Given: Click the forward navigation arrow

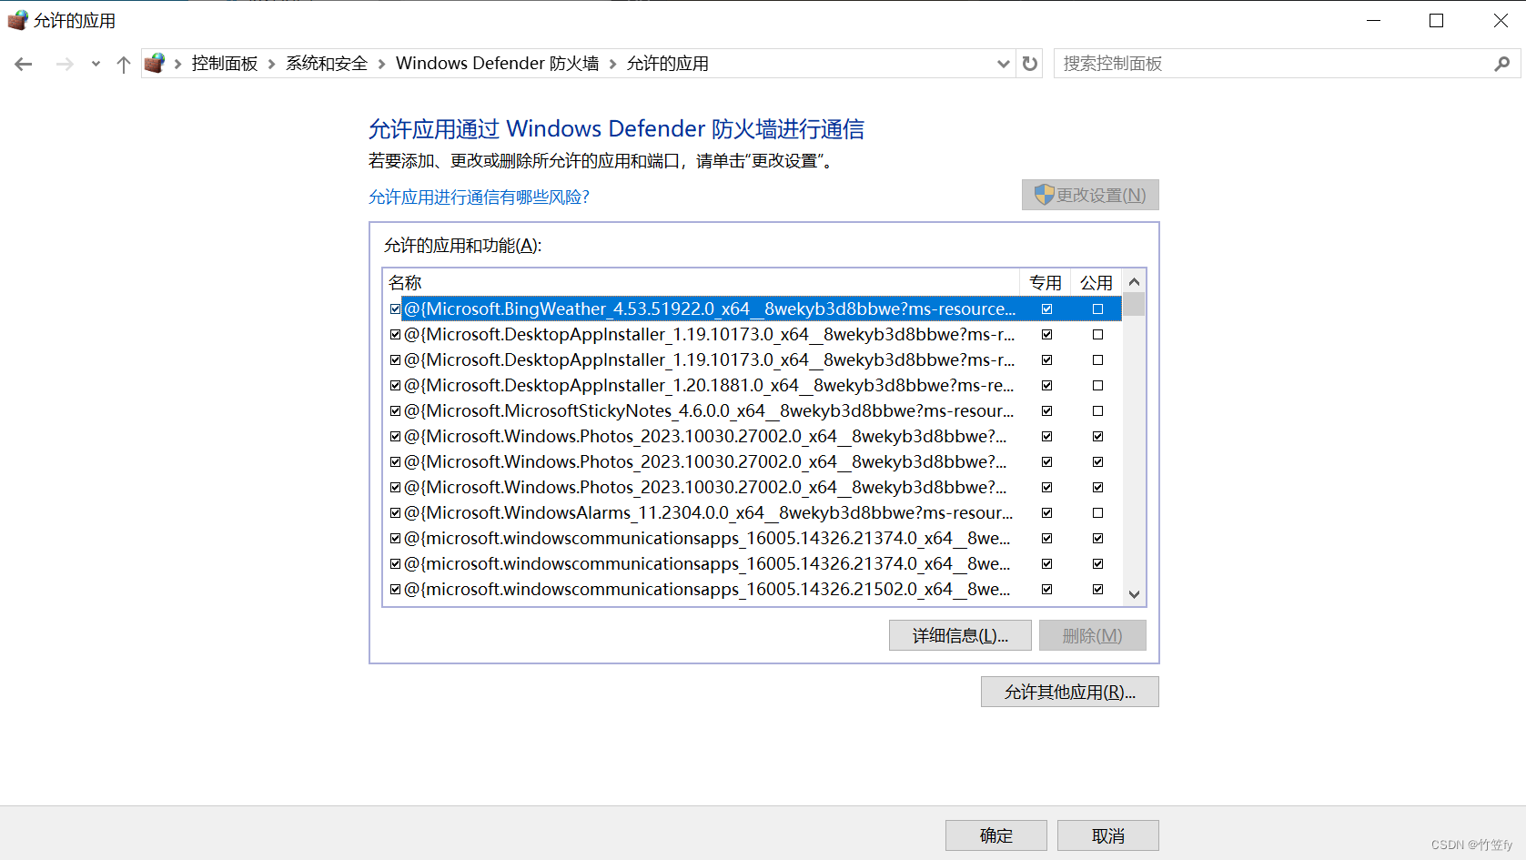Looking at the screenshot, I should point(65,64).
